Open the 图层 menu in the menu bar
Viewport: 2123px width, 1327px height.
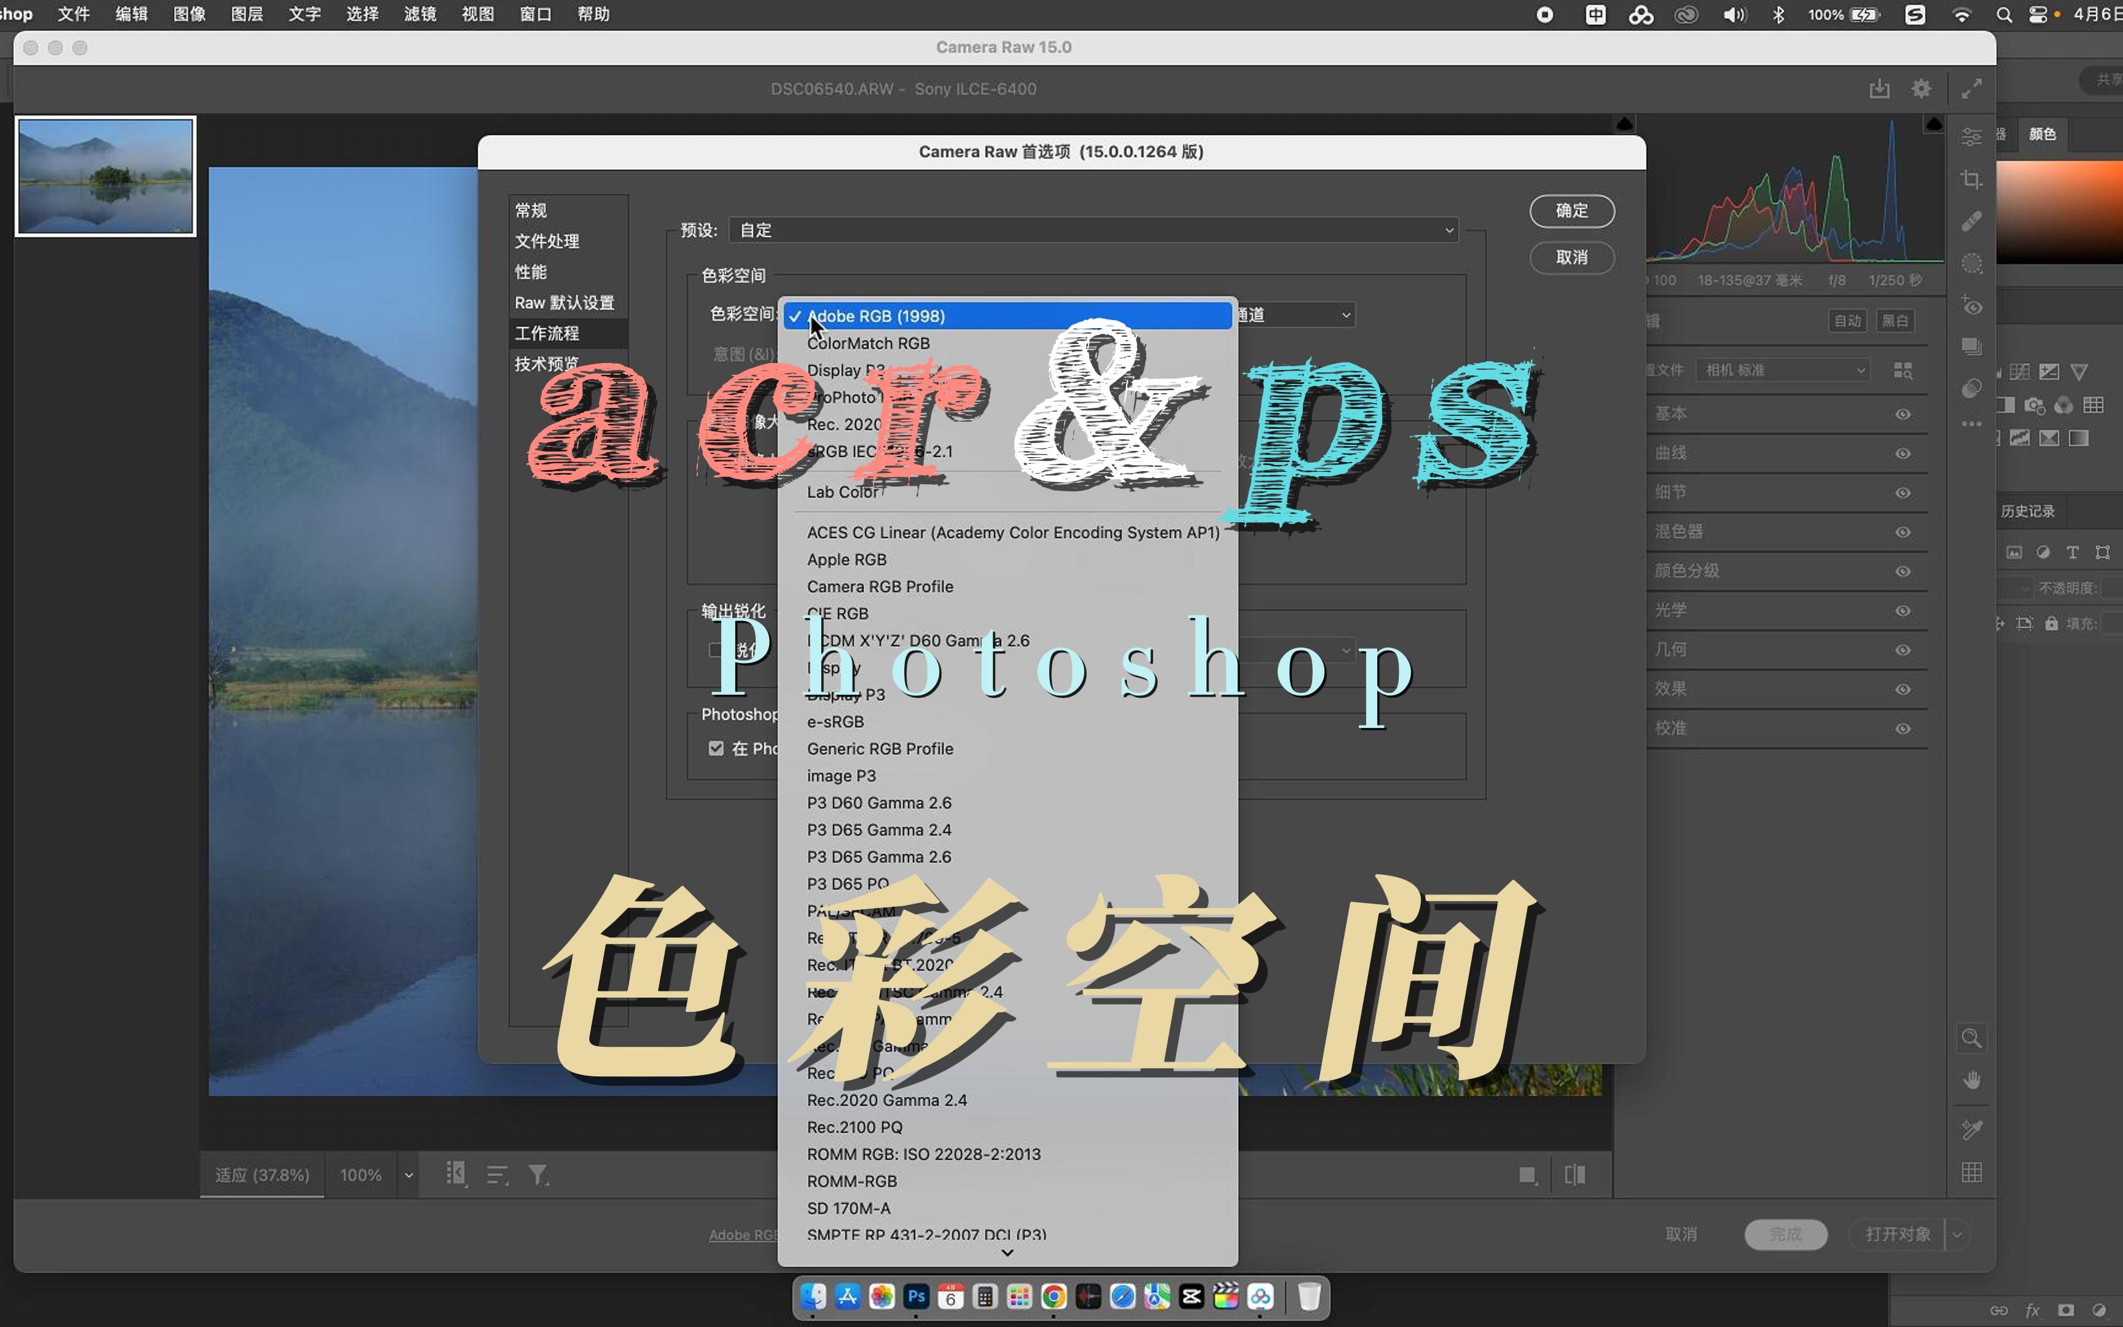[246, 15]
